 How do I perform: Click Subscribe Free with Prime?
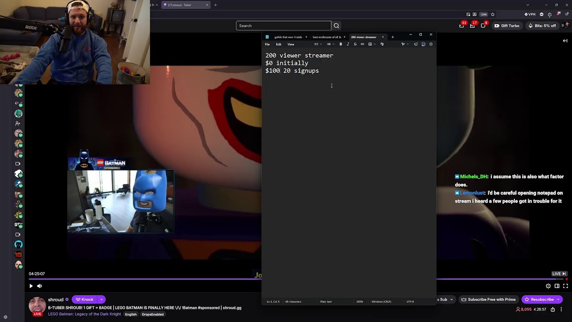488,300
